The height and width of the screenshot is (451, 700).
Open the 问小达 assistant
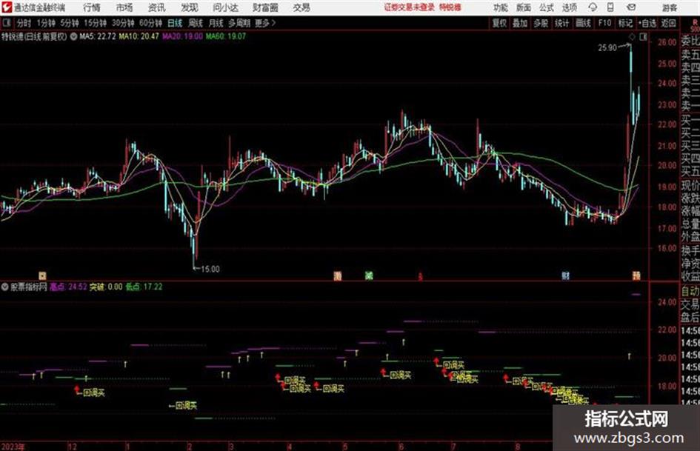tap(225, 7)
